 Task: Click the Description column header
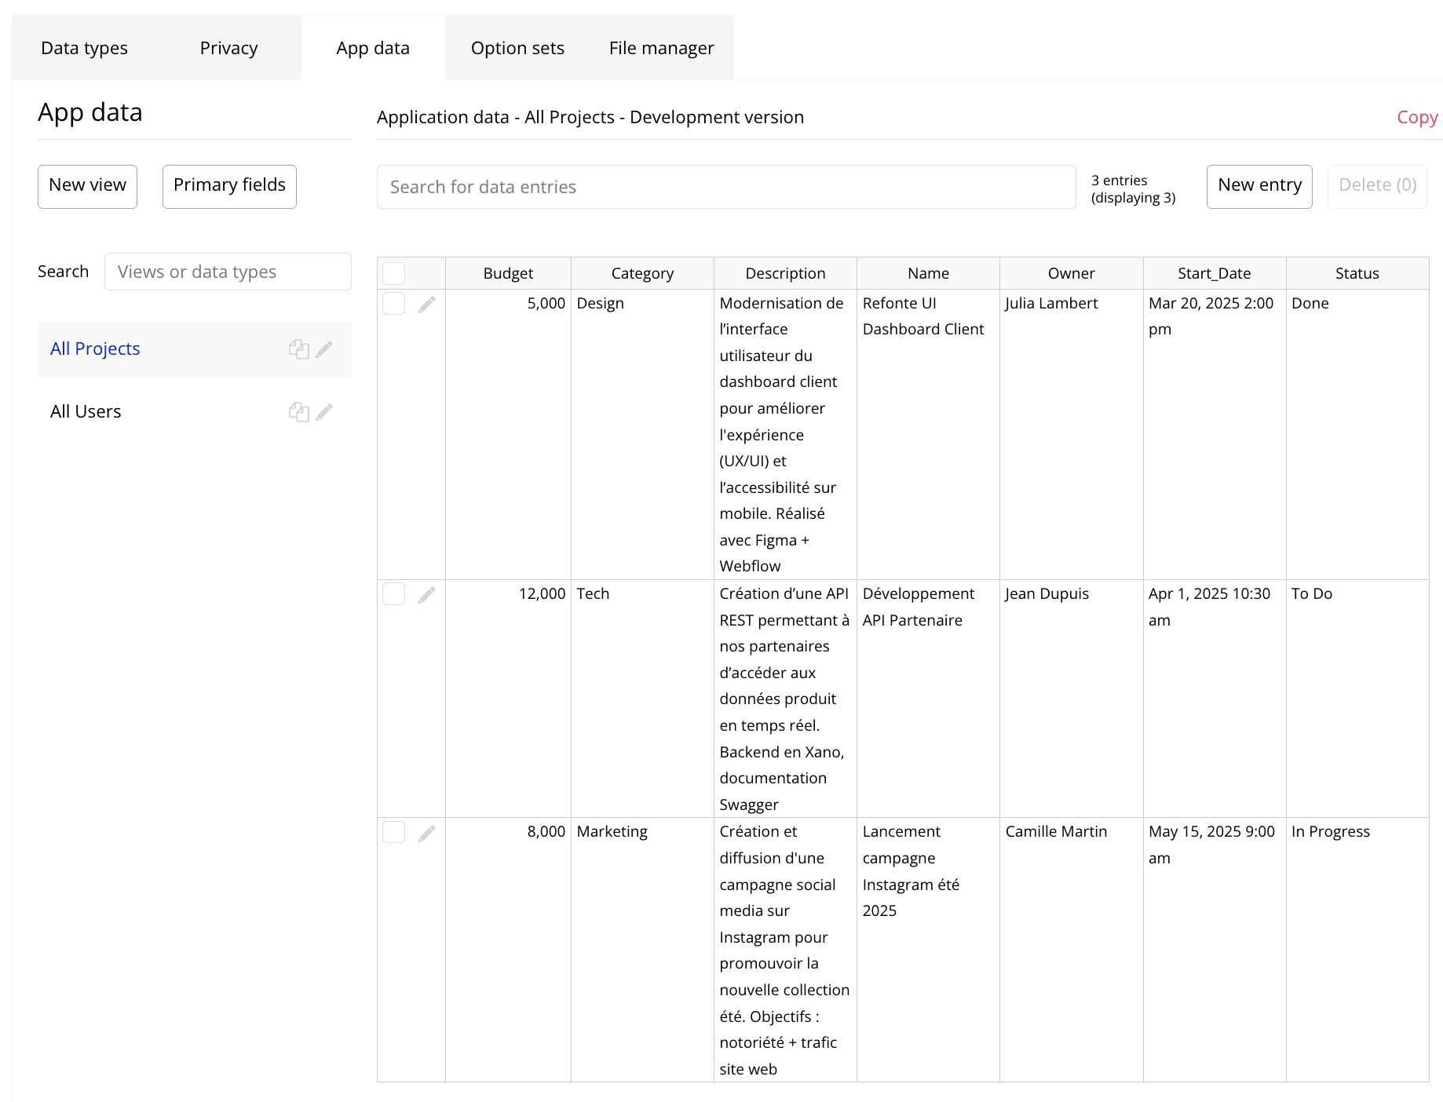click(x=785, y=273)
